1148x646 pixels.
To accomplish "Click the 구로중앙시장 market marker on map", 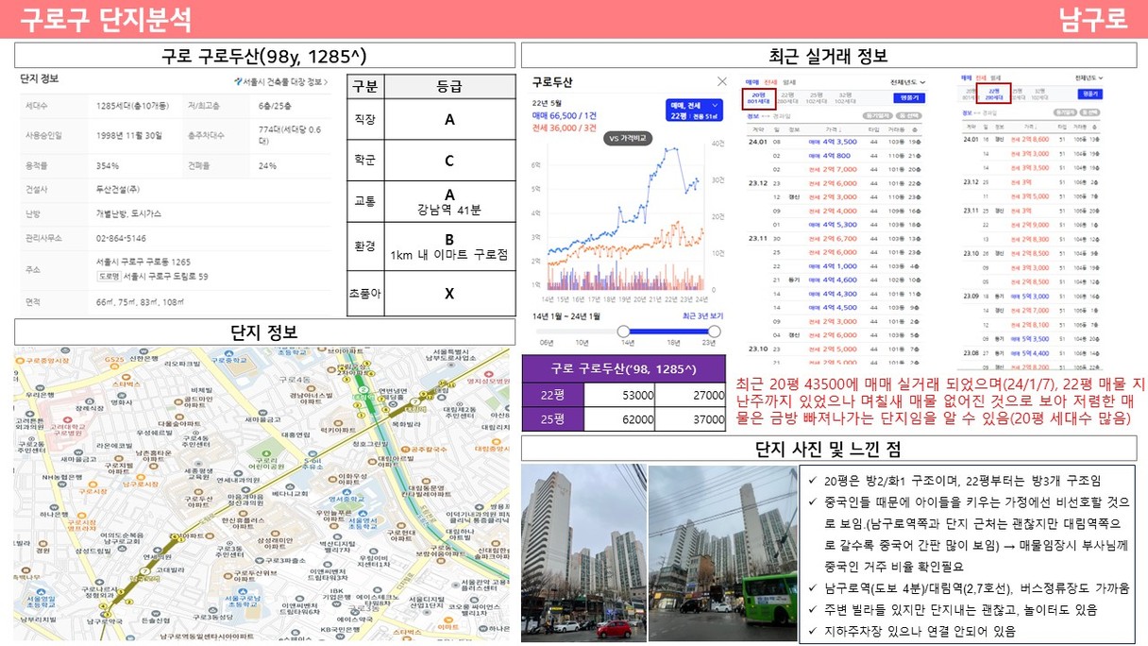I will (20, 361).
